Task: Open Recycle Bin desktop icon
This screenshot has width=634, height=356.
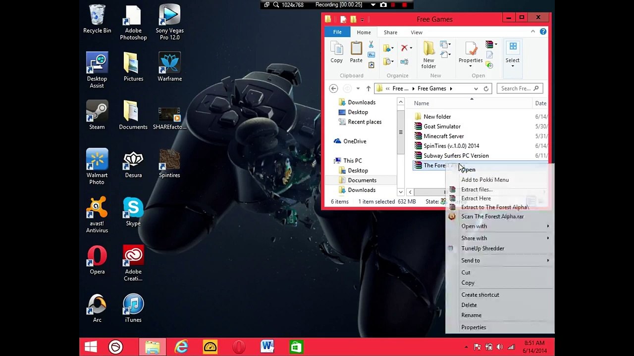Action: [97, 19]
